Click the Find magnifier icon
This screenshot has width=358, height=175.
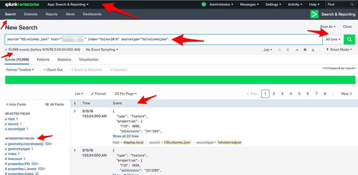[352, 4]
